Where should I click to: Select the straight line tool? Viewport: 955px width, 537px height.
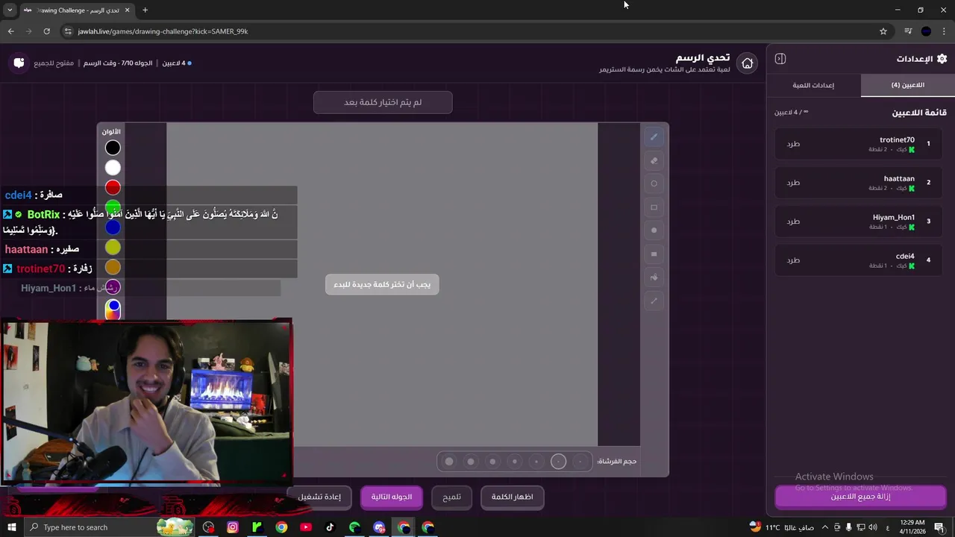[654, 301]
